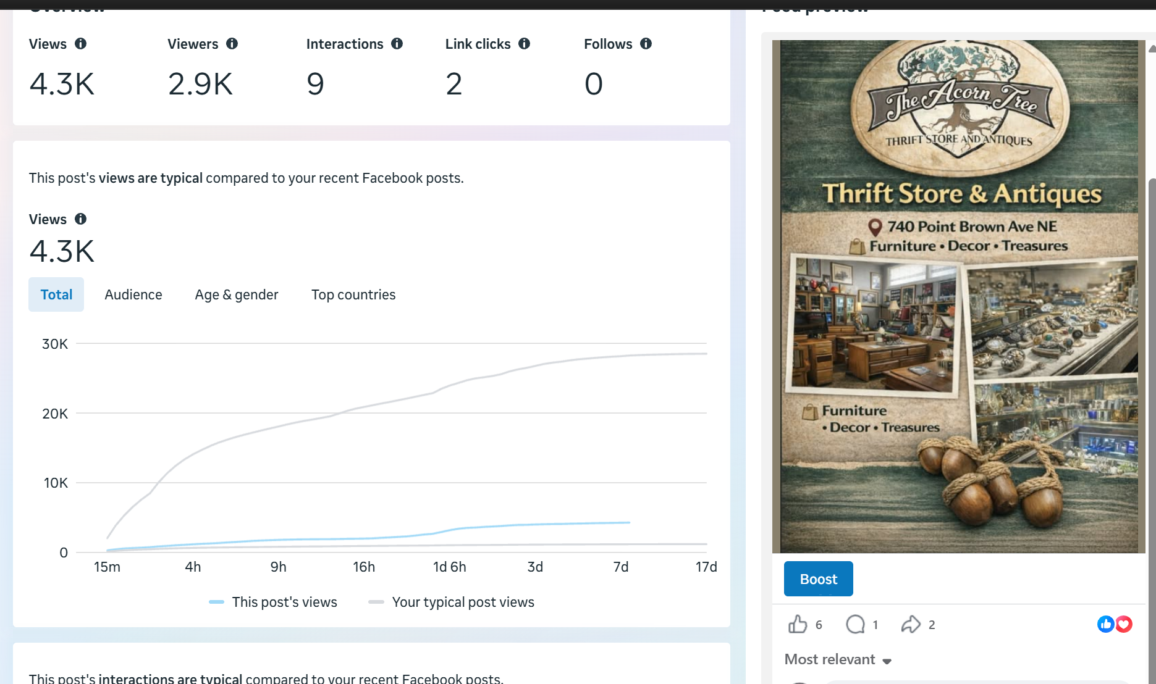Open the Age & gender tab

click(237, 295)
